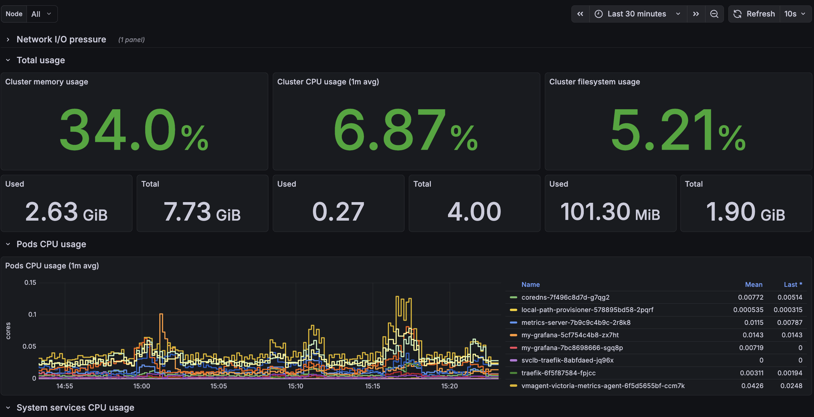Open the 10s refresh interval dropdown
Screen dimensions: 814x417
click(x=795, y=14)
